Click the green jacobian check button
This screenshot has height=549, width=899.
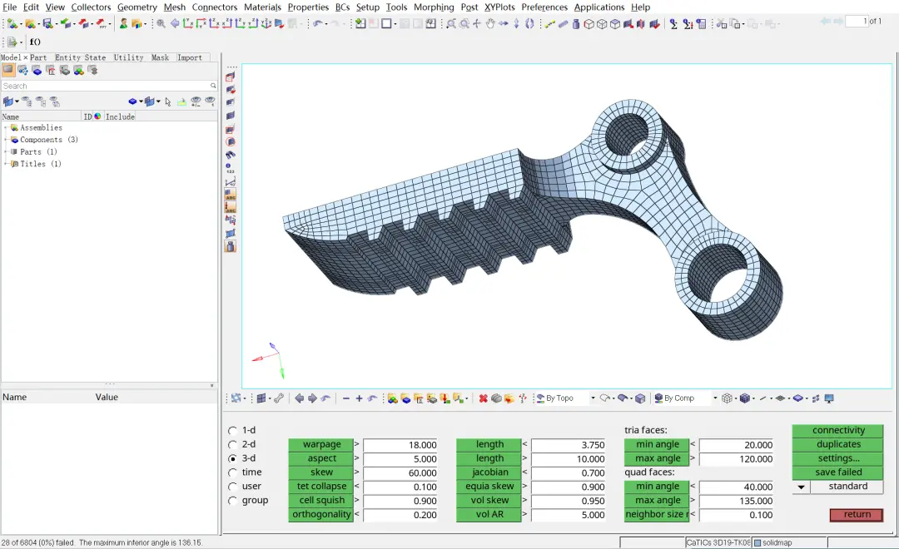(489, 472)
